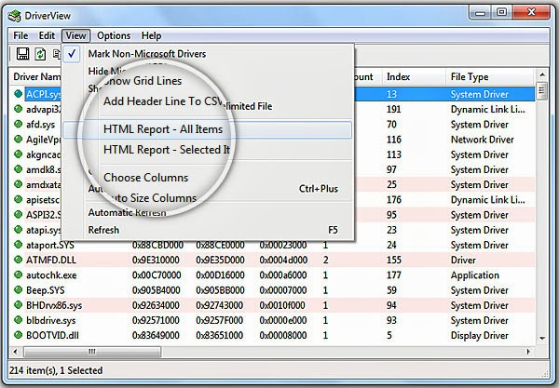Image resolution: width=559 pixels, height=388 pixels.
Task: Open the Help menu
Action: (151, 35)
